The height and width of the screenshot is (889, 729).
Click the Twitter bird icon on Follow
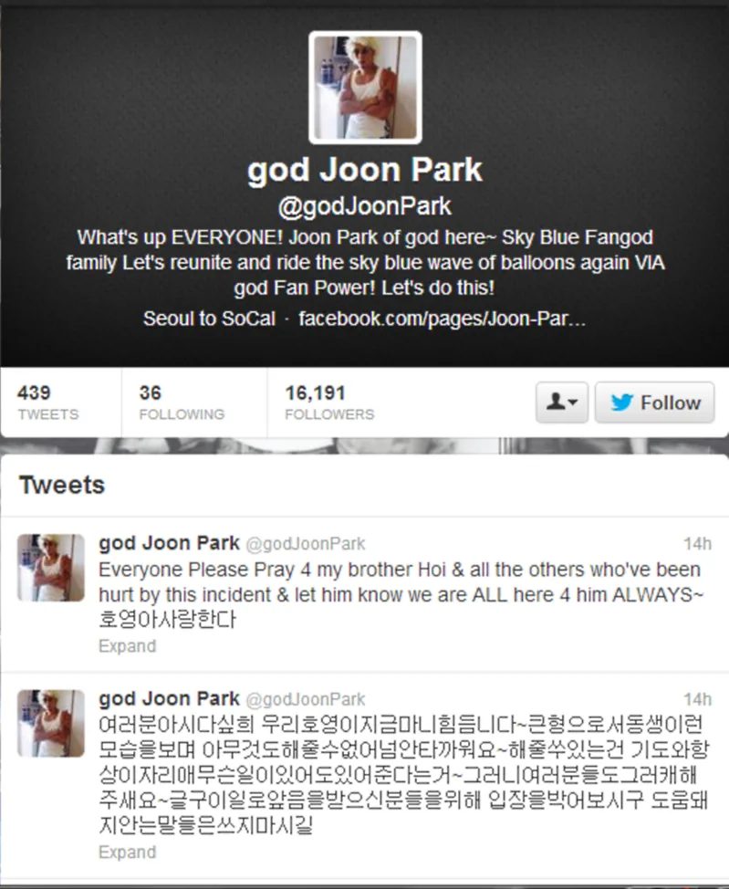point(622,403)
